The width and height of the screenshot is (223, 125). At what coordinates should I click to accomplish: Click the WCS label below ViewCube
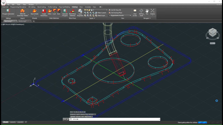212,43
